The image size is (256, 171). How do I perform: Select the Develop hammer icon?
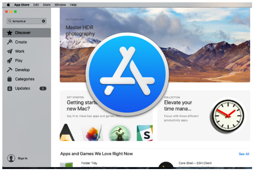point(10,70)
